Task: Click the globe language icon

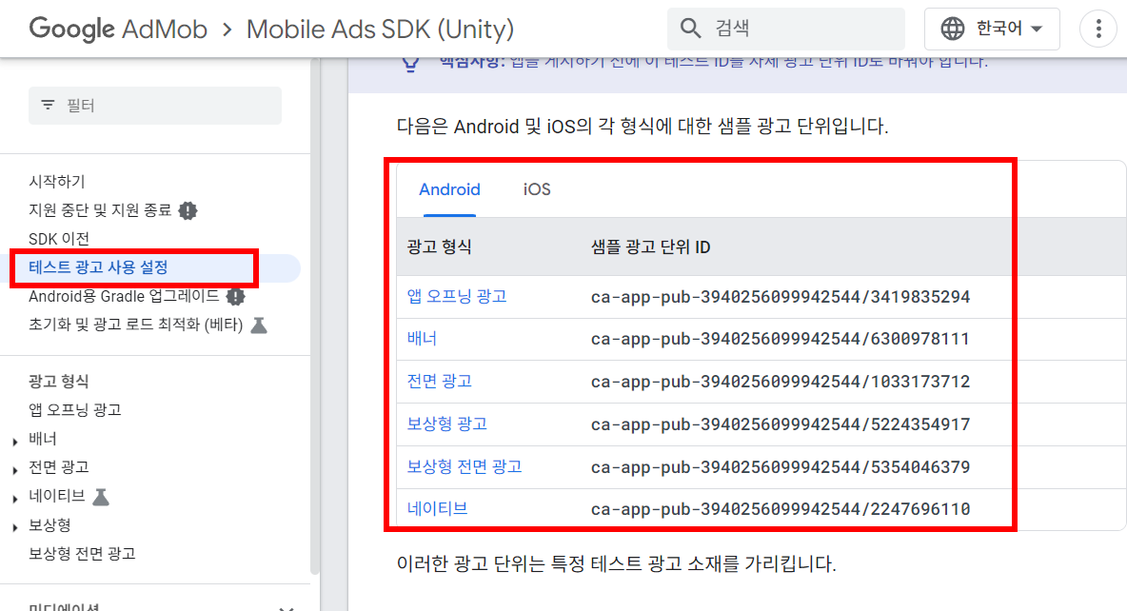Action: point(953,29)
